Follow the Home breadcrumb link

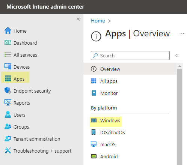click(98, 21)
